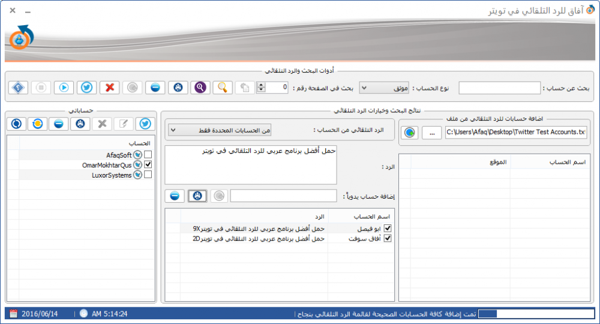The width and height of the screenshot is (600, 324).
Task: Click the select-all icon beside manual account field
Action: [x=197, y=196]
